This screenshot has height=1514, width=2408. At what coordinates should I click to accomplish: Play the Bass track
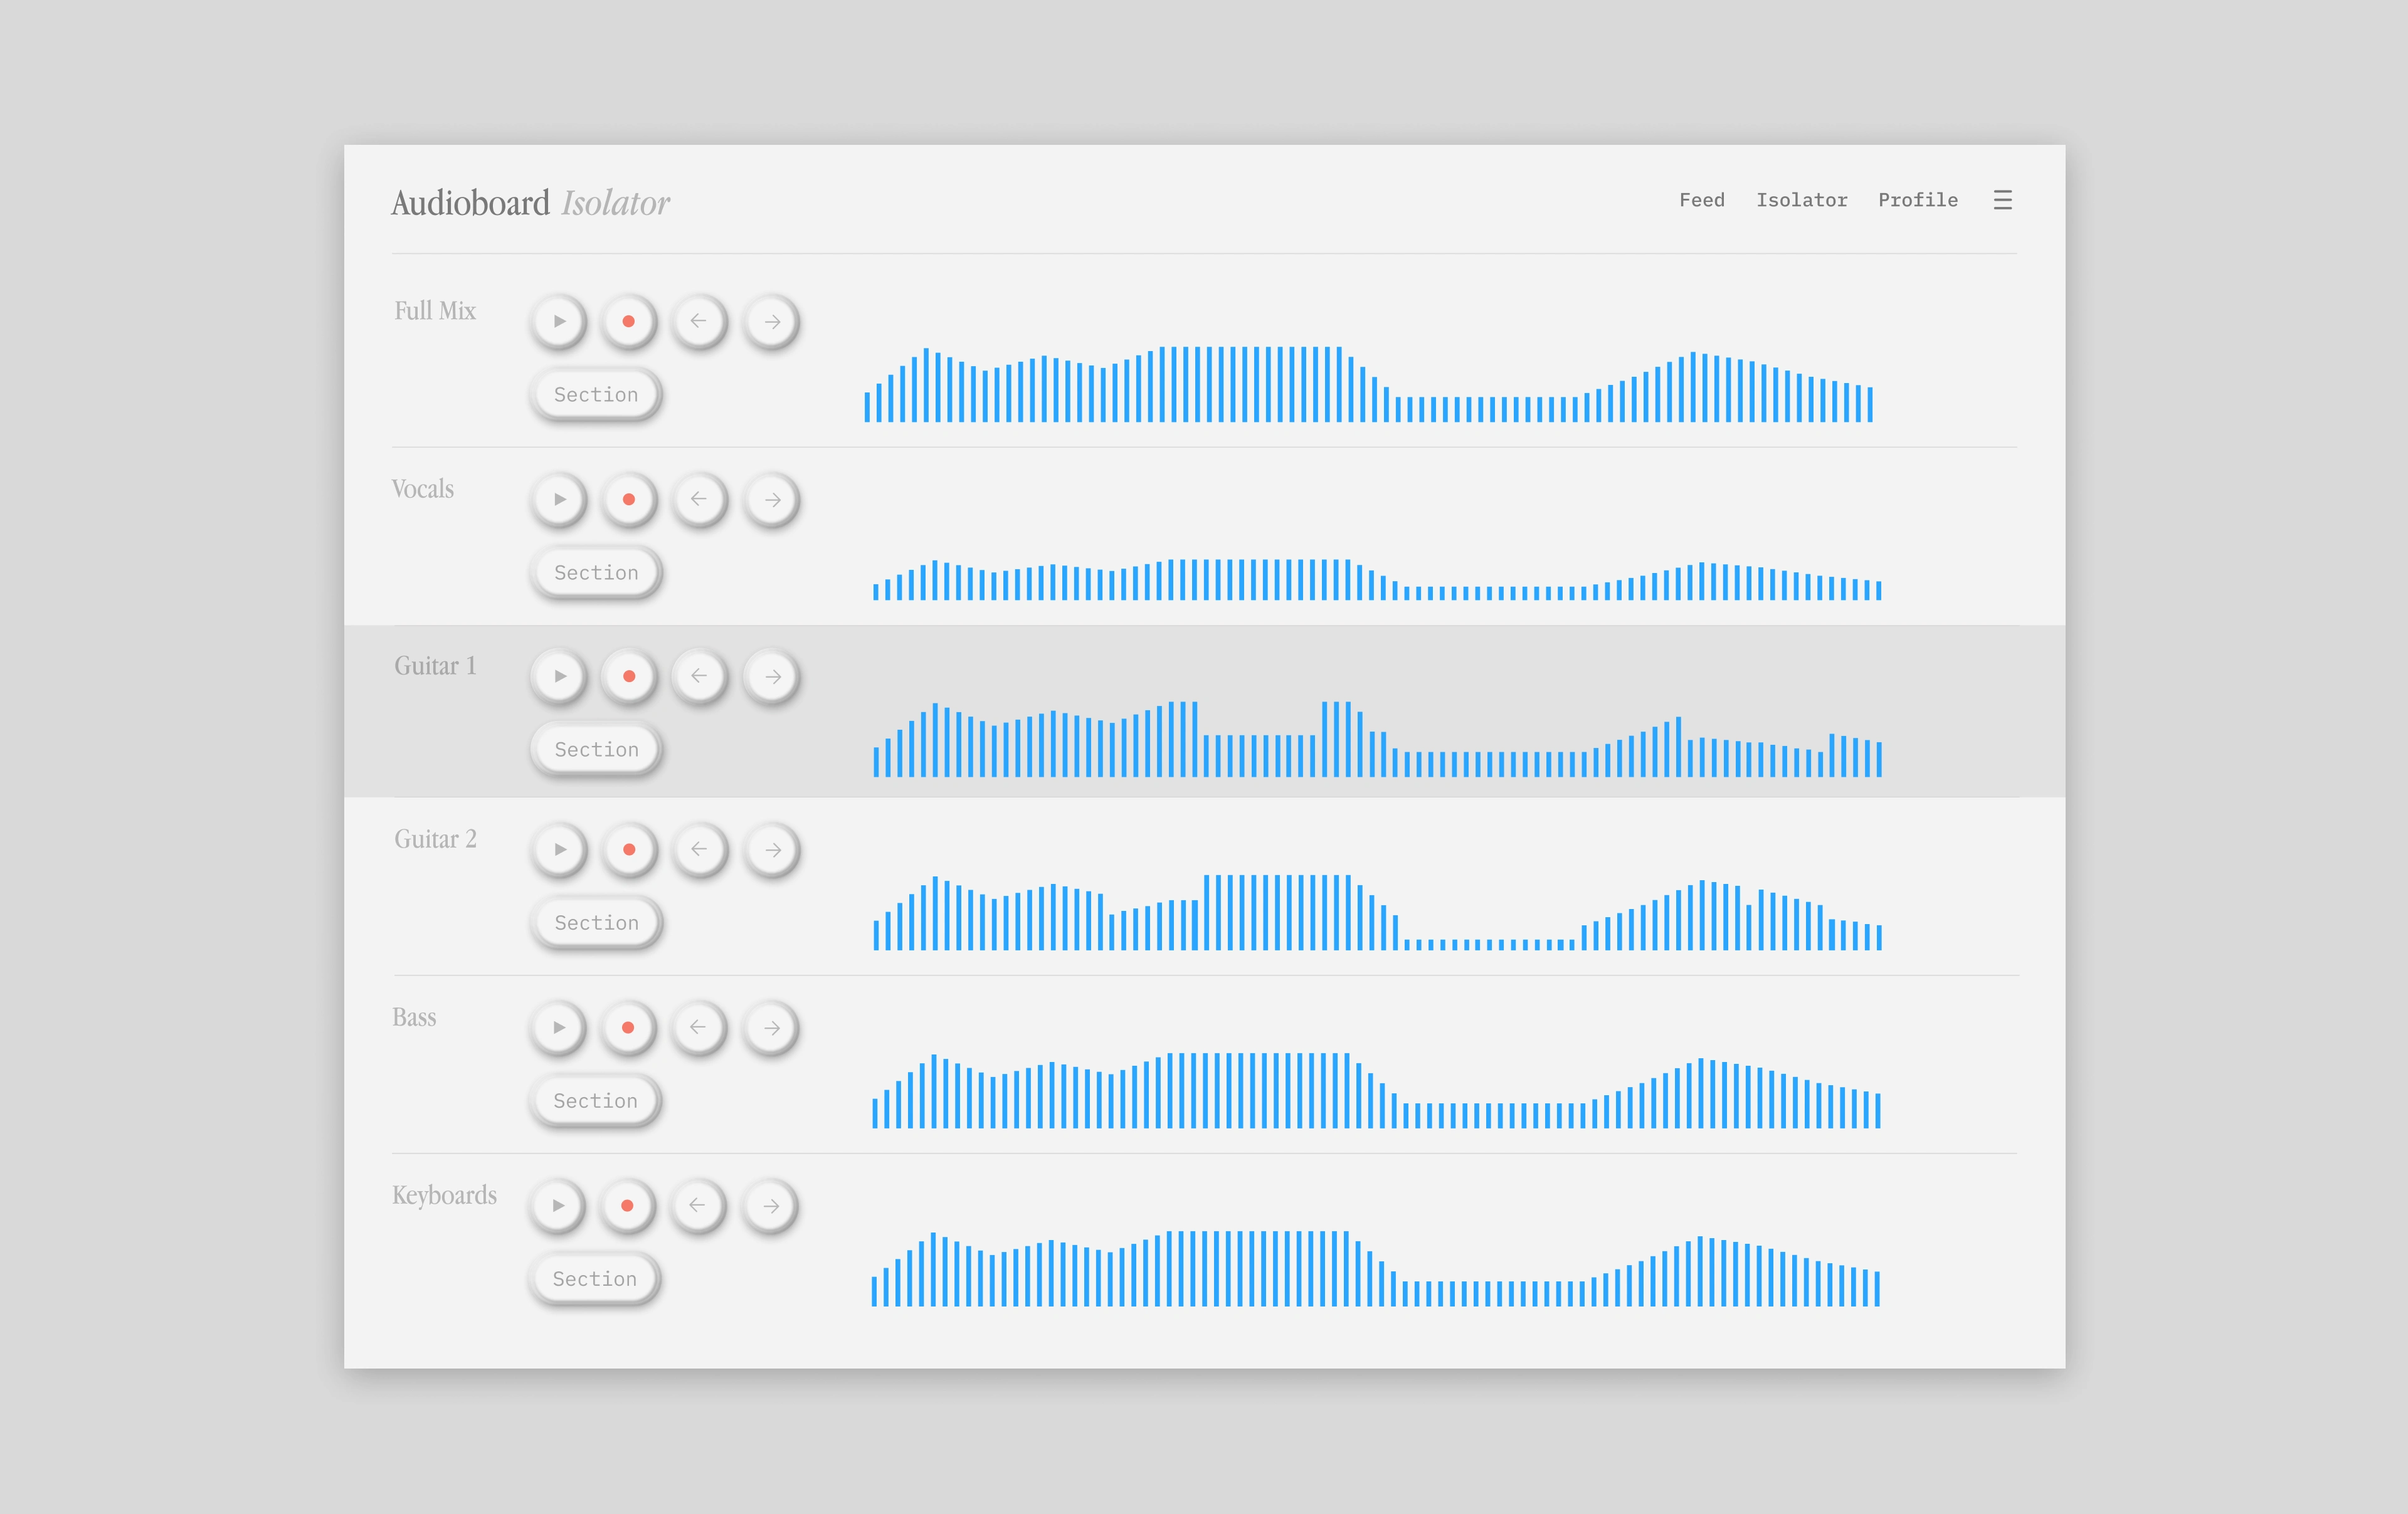pyautogui.click(x=558, y=1027)
